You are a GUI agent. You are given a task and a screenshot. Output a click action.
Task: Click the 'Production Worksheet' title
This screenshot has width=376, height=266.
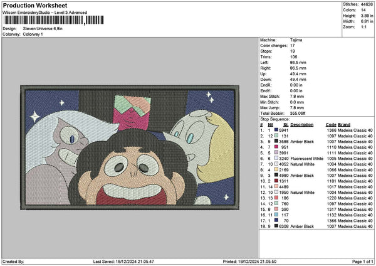(x=35, y=5)
